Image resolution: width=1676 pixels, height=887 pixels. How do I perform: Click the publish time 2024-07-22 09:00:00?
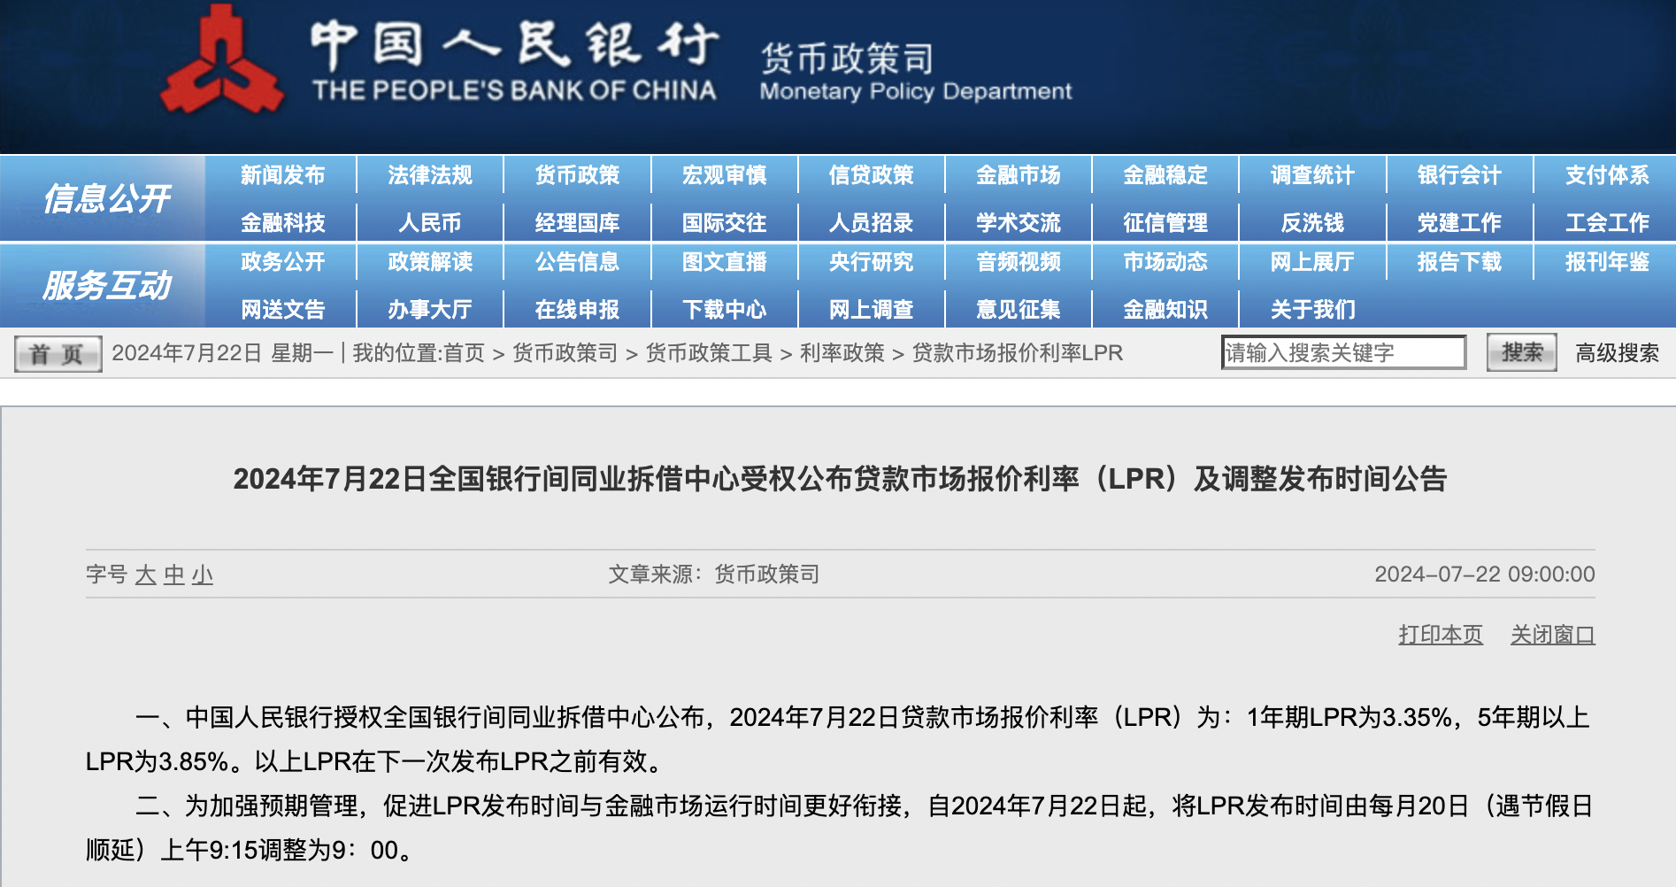click(x=1485, y=575)
